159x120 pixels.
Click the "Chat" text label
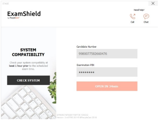tap(146, 22)
